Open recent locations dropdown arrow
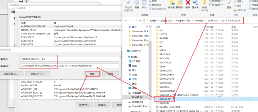The width and height of the screenshot is (258, 112). pyautogui.click(x=136, y=21)
